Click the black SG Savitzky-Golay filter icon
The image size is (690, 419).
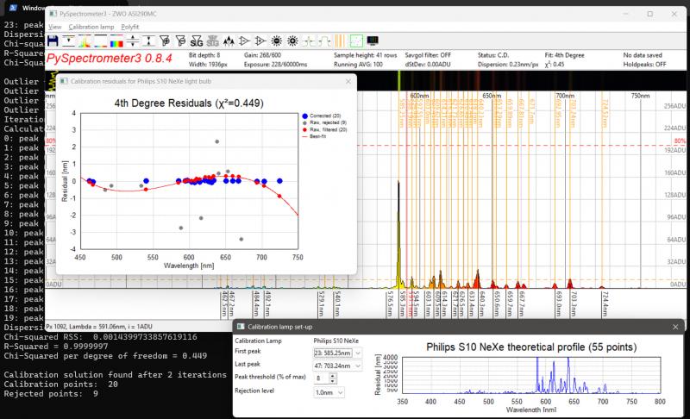tap(195, 40)
